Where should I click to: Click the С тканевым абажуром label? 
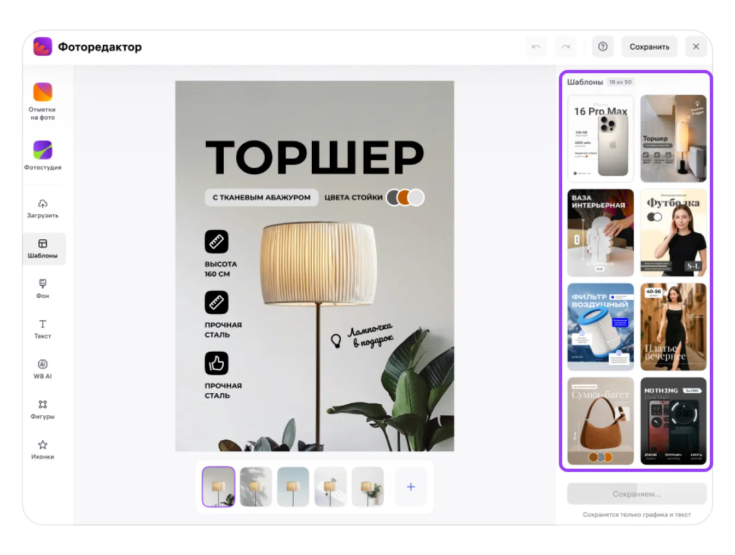tap(261, 198)
